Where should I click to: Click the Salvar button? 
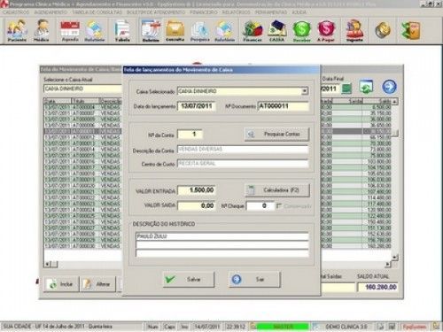pos(189,279)
